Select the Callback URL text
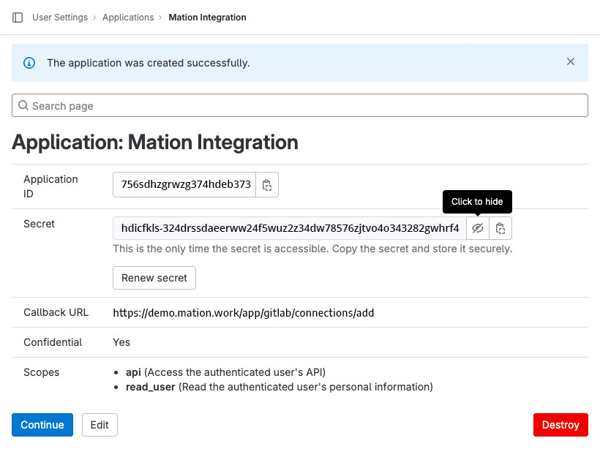The height and width of the screenshot is (468, 600). pyautogui.click(x=244, y=313)
